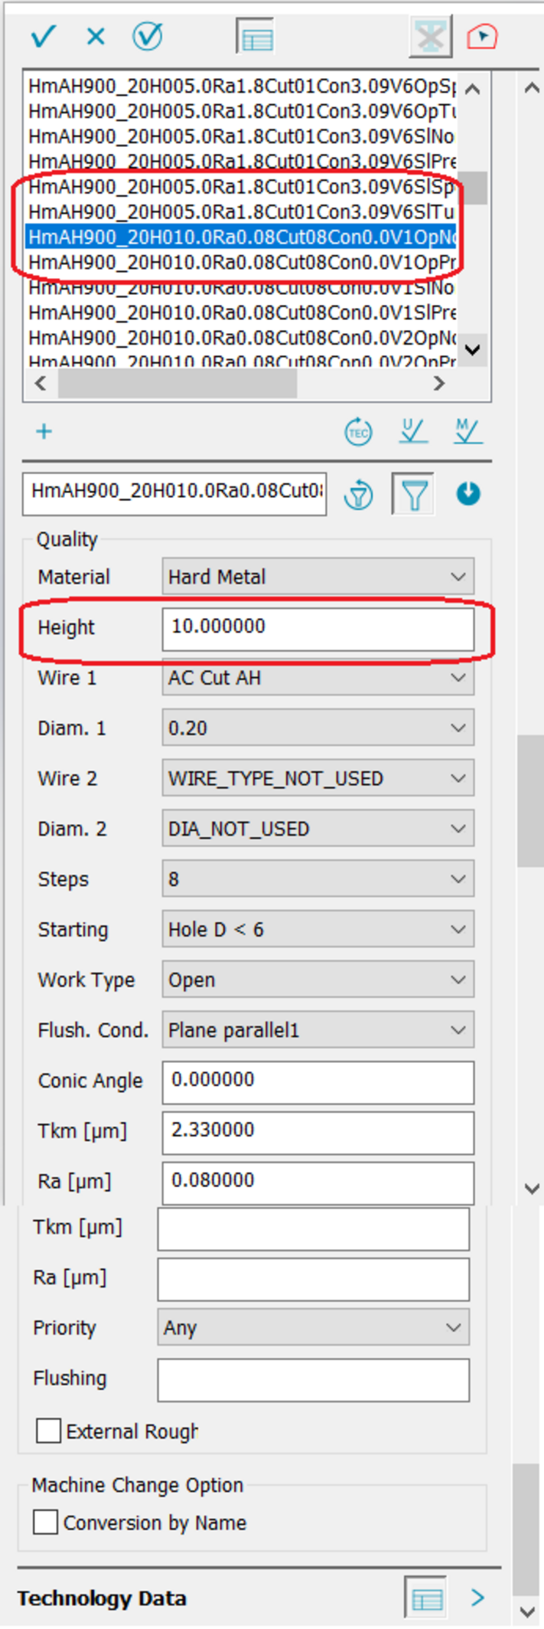The height and width of the screenshot is (1629, 544).
Task: Toggle the funnel filter button
Action: pyautogui.click(x=414, y=495)
